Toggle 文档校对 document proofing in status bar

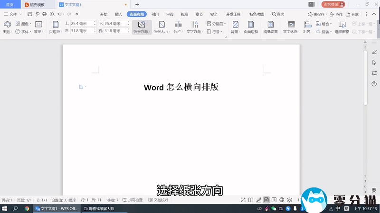[x=159, y=200]
